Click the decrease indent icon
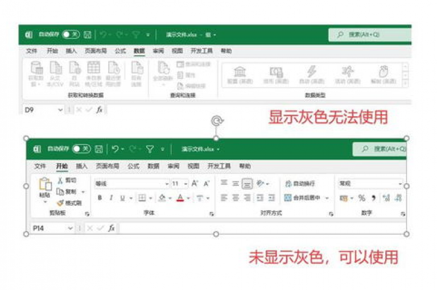The height and width of the screenshot is (290, 437). coord(260,198)
